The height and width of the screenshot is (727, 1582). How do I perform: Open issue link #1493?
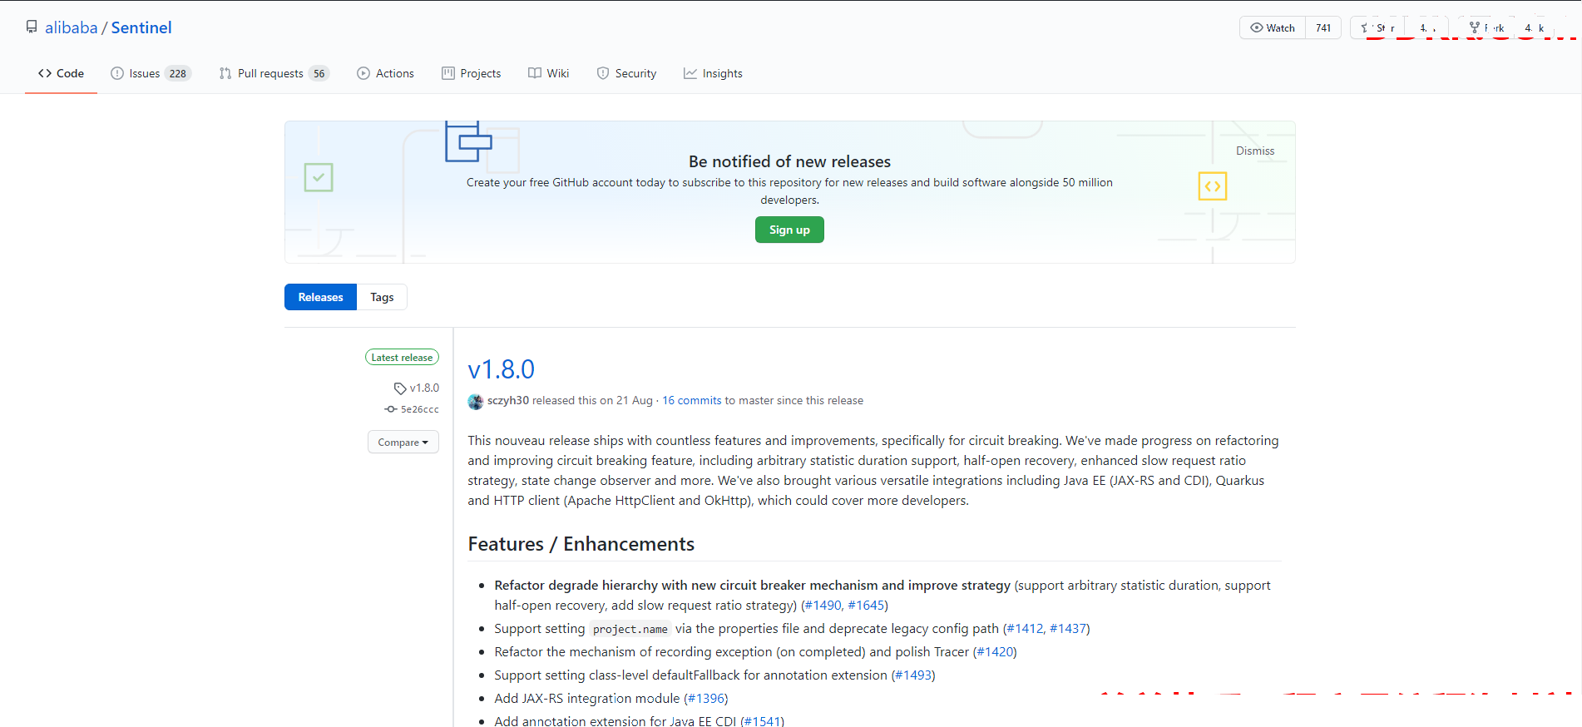click(x=913, y=675)
